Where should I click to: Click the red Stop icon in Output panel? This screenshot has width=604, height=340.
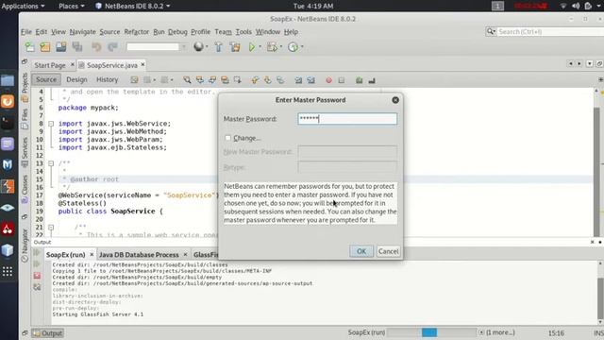click(37, 275)
